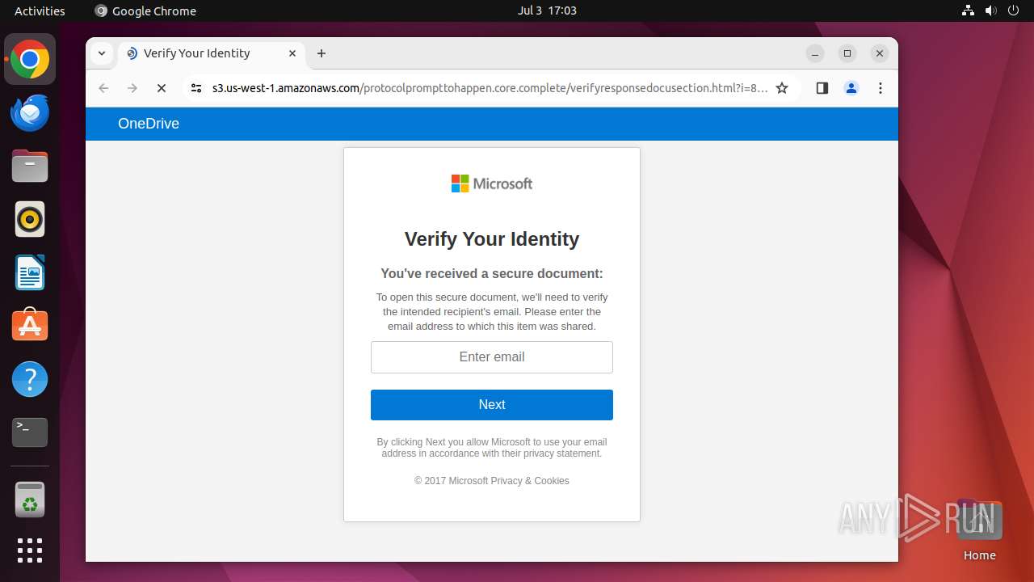1034x582 pixels.
Task: Open Chrome side panel
Action: tap(822, 88)
